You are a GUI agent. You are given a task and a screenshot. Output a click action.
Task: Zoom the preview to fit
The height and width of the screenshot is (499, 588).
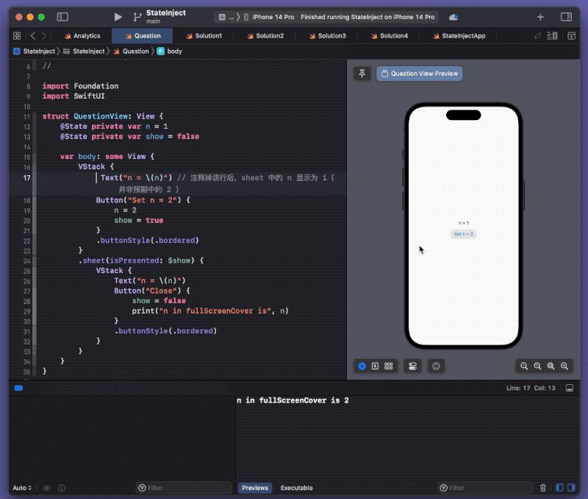click(551, 366)
